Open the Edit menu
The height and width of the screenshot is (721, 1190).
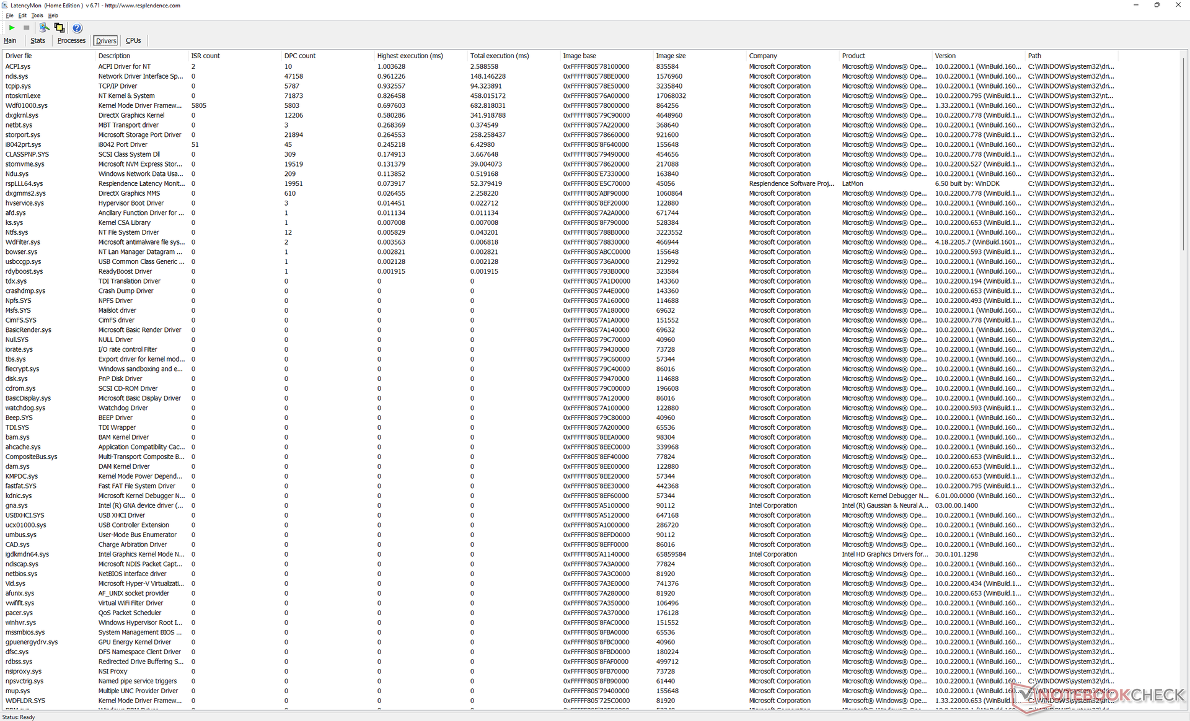click(22, 15)
